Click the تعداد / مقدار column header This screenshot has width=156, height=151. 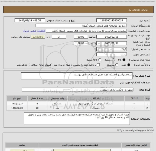[37, 98]
